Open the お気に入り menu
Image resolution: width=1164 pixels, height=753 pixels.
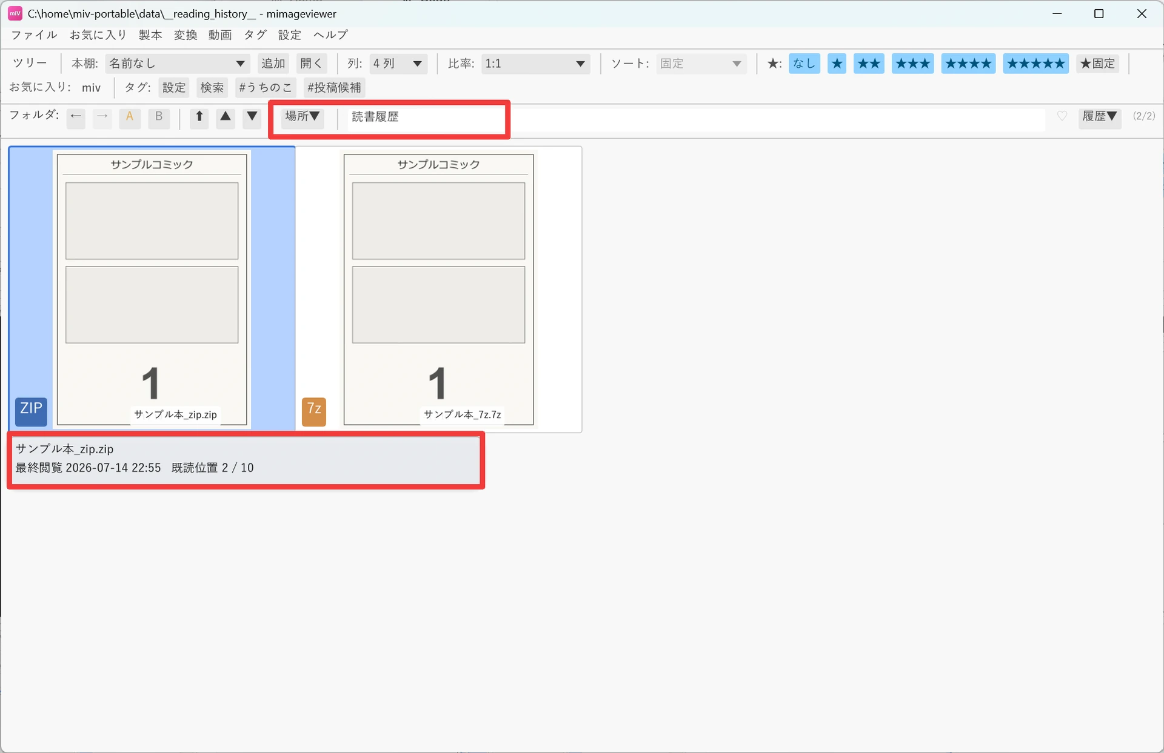tap(98, 35)
